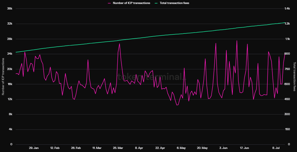
Task: Click the 8. Apr date label
Action: tap(139, 148)
